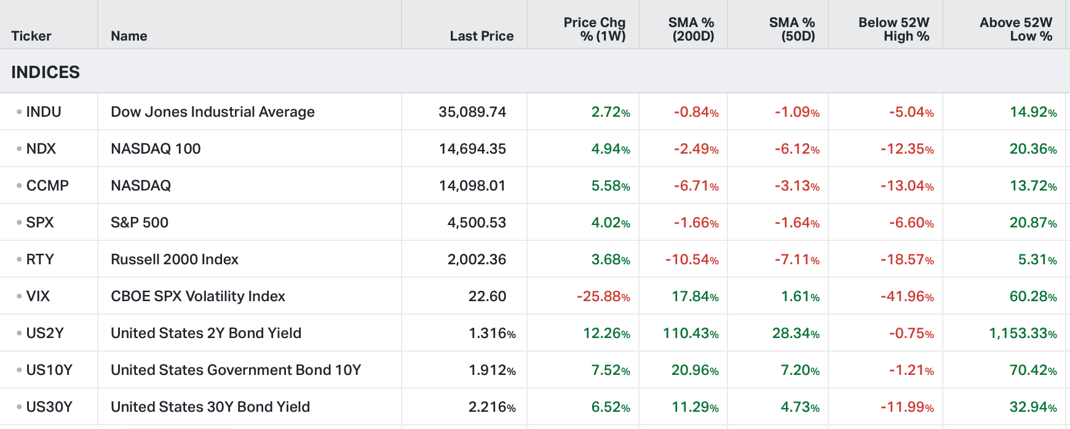Click the dot icon beside CCMP
The width and height of the screenshot is (1070, 429).
coord(19,186)
